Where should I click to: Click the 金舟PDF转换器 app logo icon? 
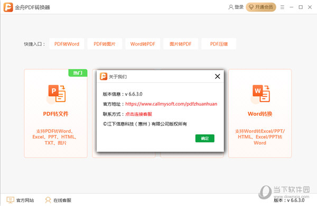point(8,7)
